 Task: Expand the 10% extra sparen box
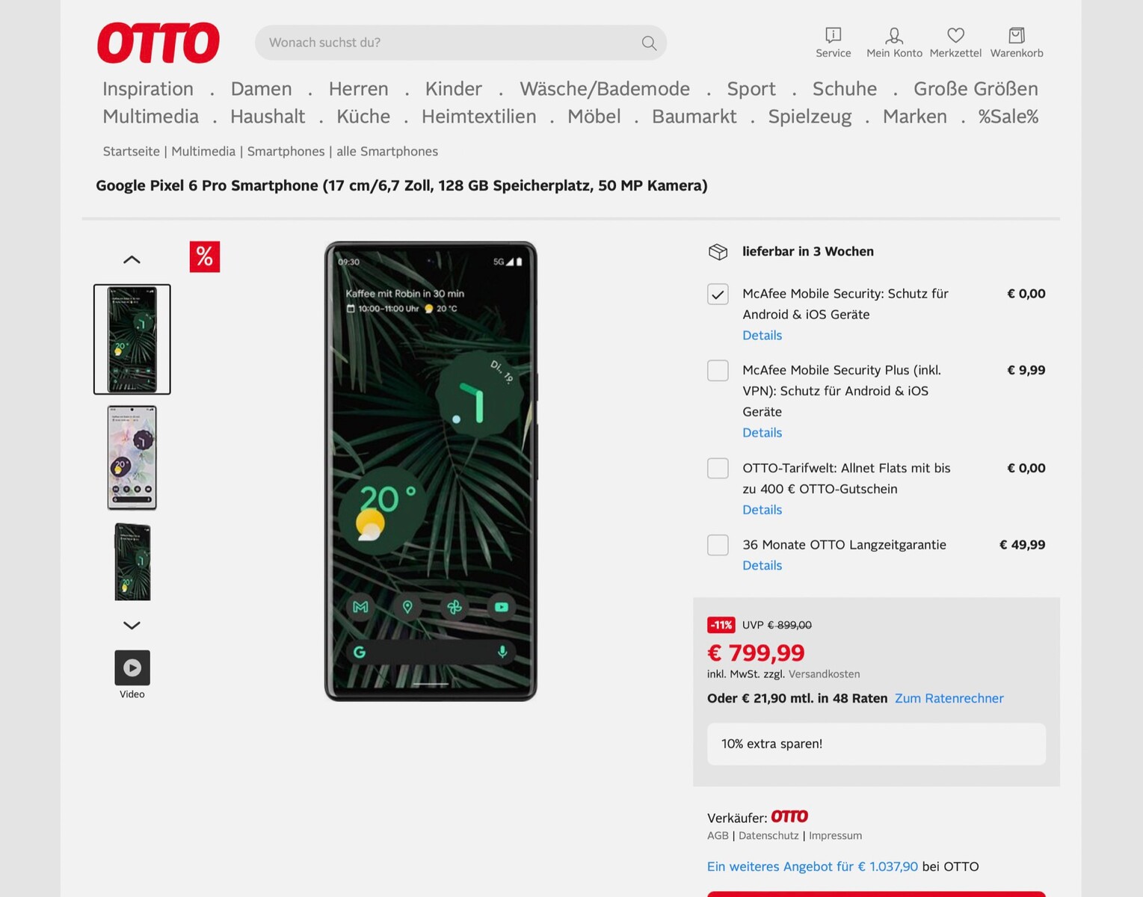point(876,744)
